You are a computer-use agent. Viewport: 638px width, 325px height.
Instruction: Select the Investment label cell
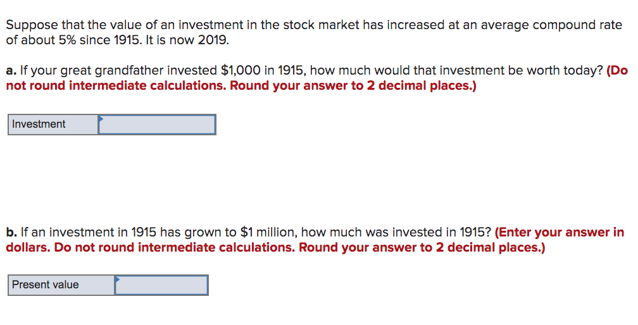53,125
